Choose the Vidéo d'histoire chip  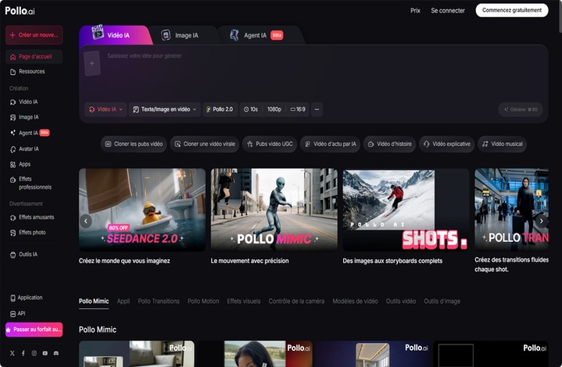[x=389, y=144]
